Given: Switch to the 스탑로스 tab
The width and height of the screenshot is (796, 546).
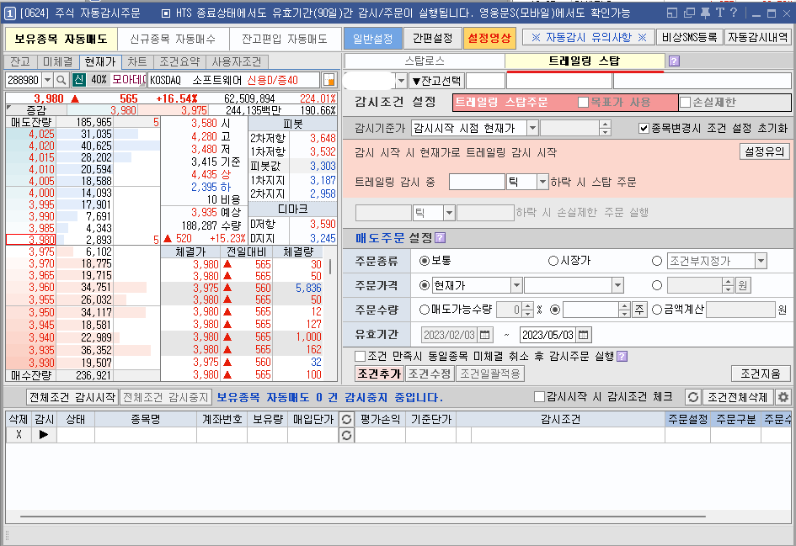Looking at the screenshot, I should tap(426, 59).
